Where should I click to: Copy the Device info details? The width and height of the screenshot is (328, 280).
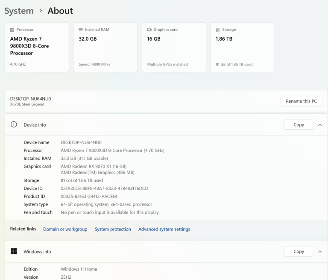(299, 125)
